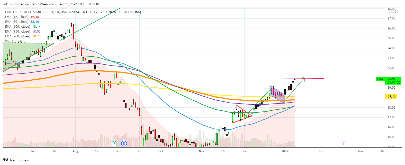
Task: Click the 17.00 price axis label
Action: pos(391,117)
